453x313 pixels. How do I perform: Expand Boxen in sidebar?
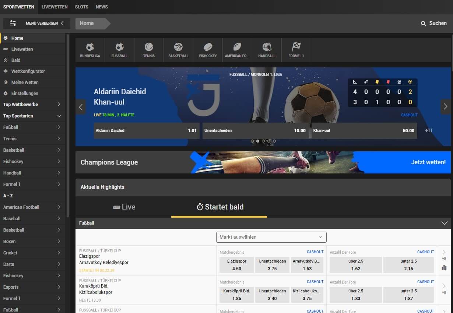coord(59,242)
